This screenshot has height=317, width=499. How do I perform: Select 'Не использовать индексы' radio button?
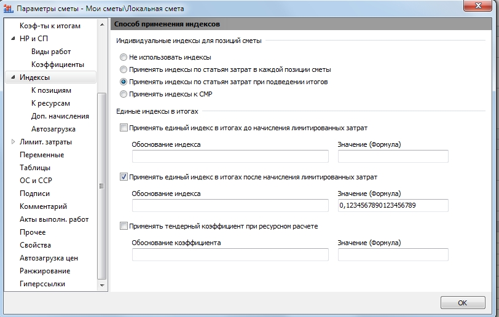click(x=123, y=57)
